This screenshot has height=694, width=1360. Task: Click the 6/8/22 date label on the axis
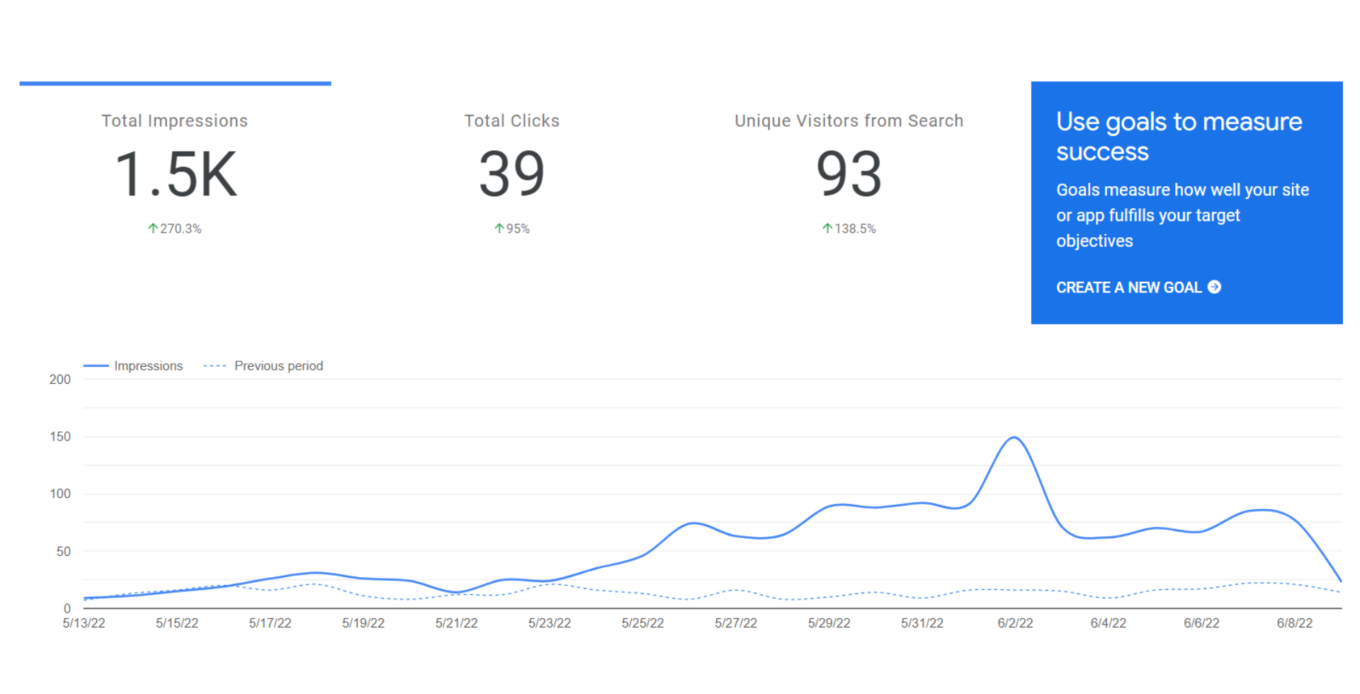coord(1295,623)
